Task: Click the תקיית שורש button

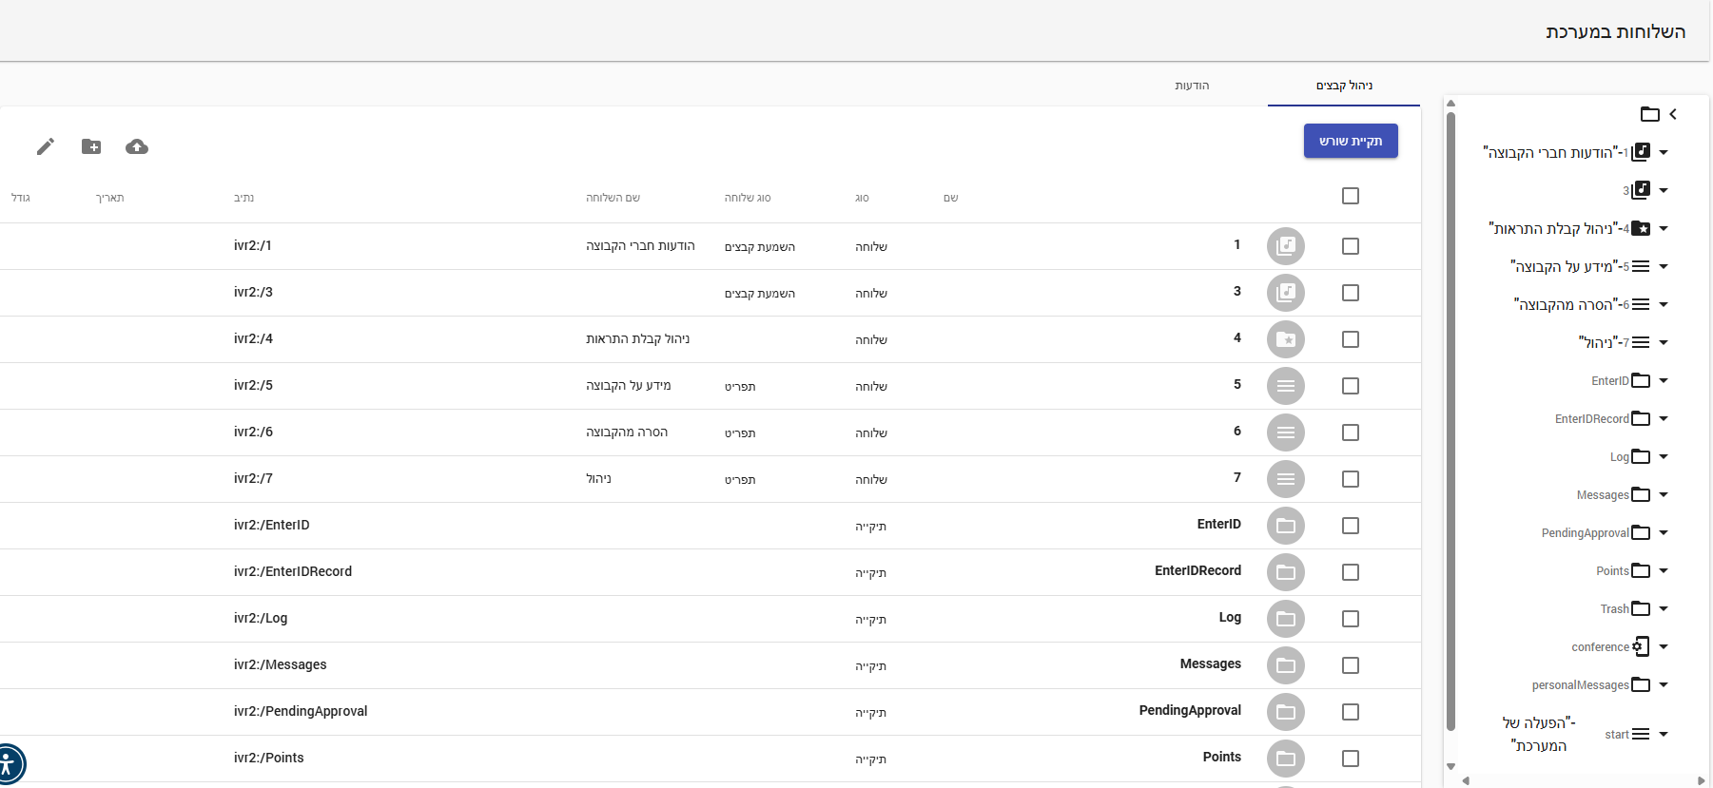Action: pos(1350,141)
